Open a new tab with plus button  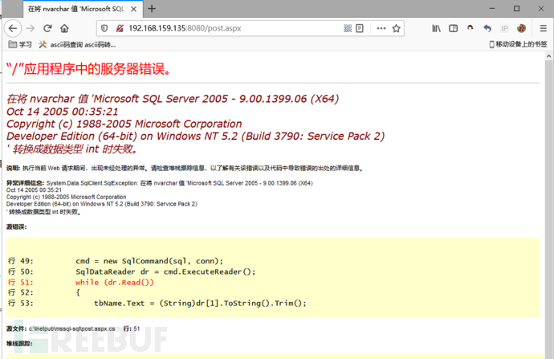point(152,9)
